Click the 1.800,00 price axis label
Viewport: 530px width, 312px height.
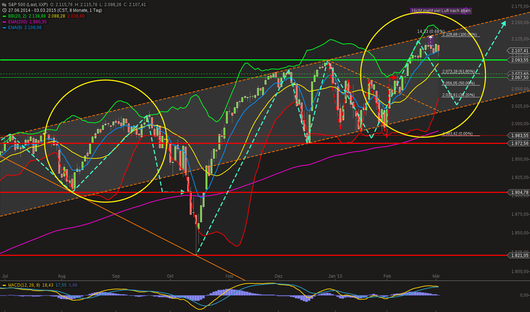click(520, 272)
